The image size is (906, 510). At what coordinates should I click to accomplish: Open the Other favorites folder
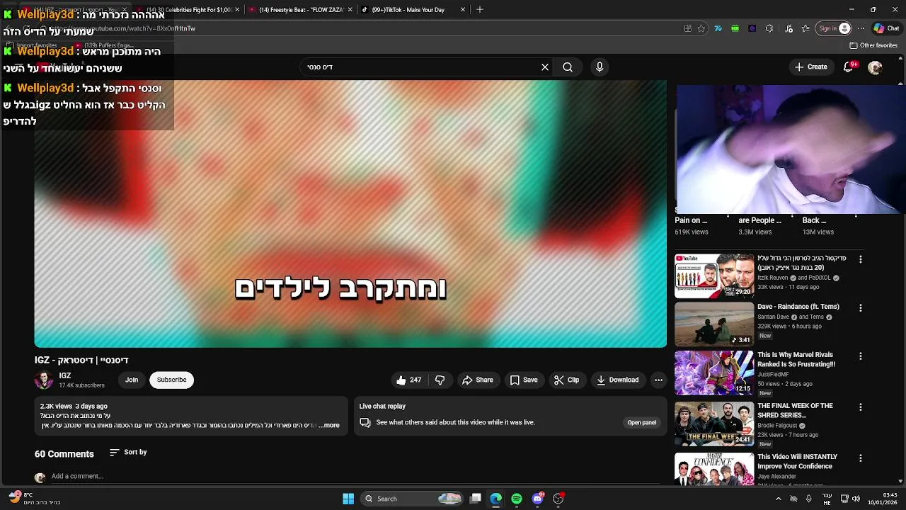click(x=873, y=45)
